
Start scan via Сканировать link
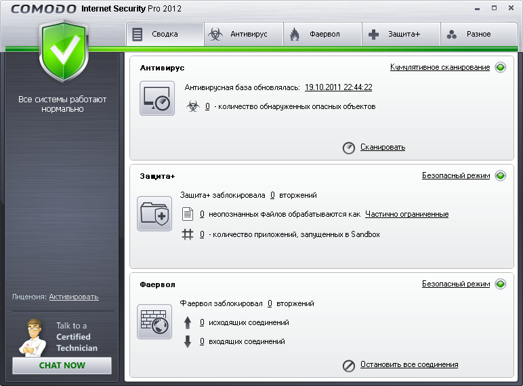383,147
